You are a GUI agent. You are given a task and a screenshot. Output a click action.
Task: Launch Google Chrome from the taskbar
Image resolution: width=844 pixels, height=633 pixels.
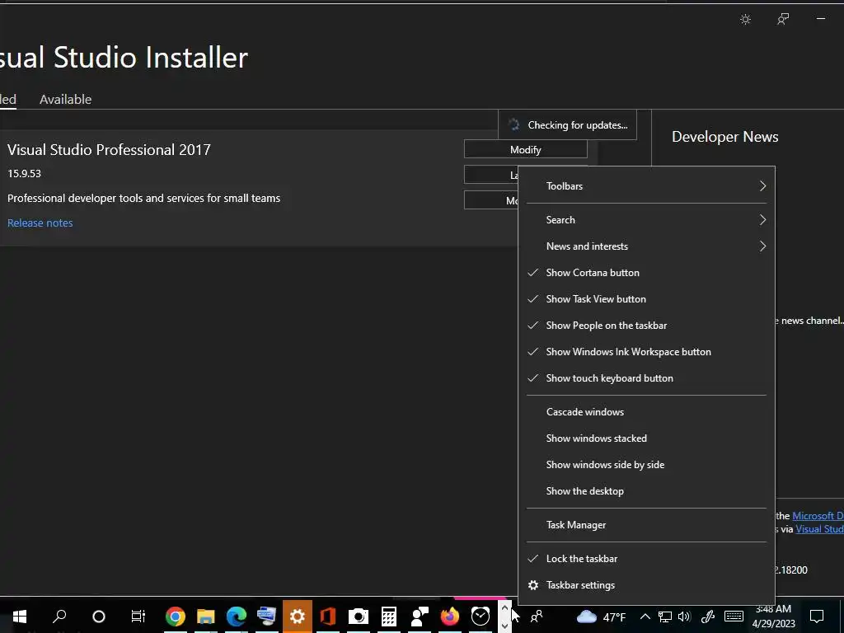[x=176, y=616]
